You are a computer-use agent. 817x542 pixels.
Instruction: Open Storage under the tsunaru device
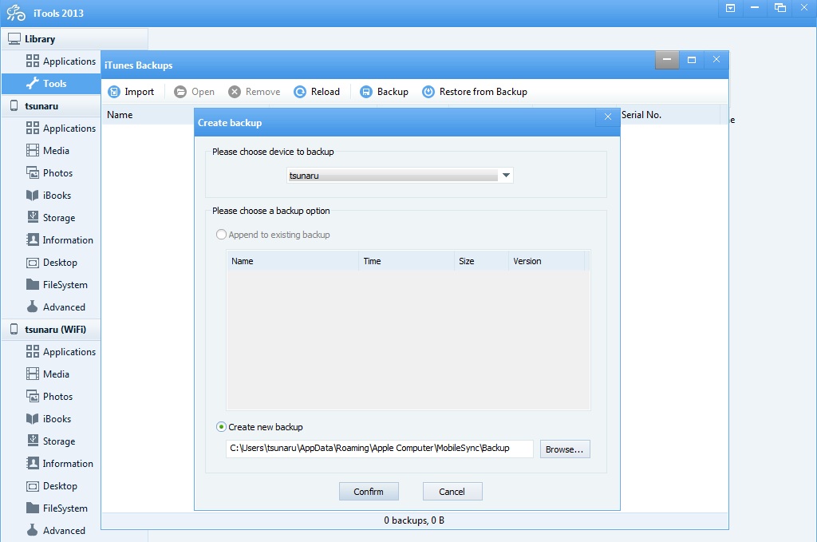coord(52,218)
